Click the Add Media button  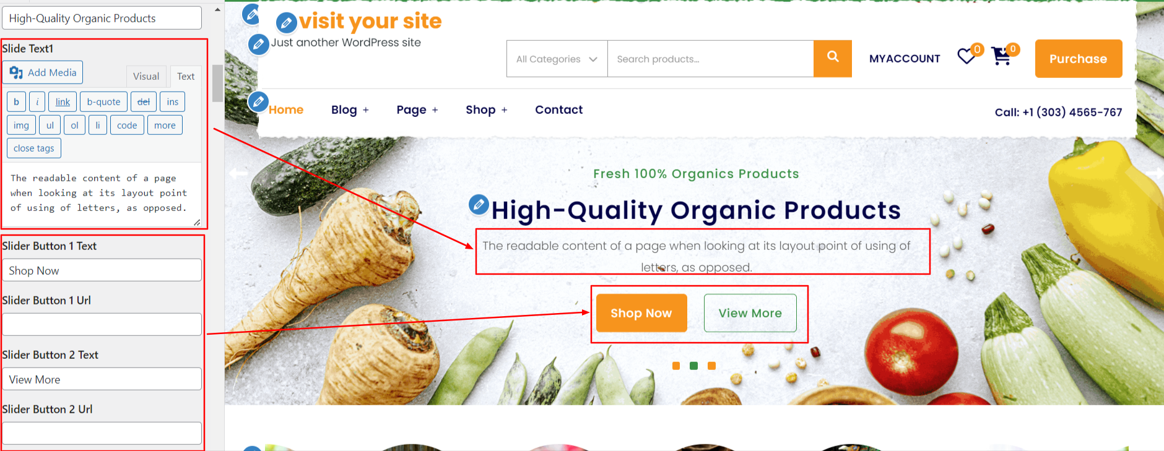point(43,72)
